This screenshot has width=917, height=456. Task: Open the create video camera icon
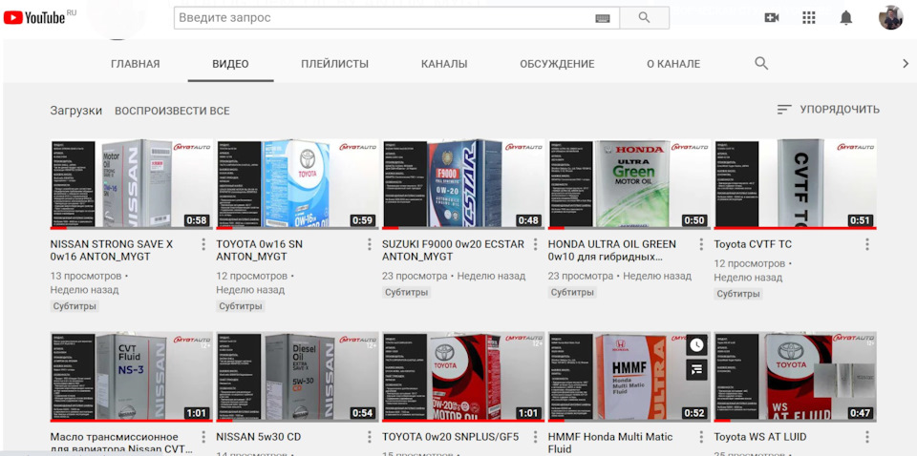[772, 17]
